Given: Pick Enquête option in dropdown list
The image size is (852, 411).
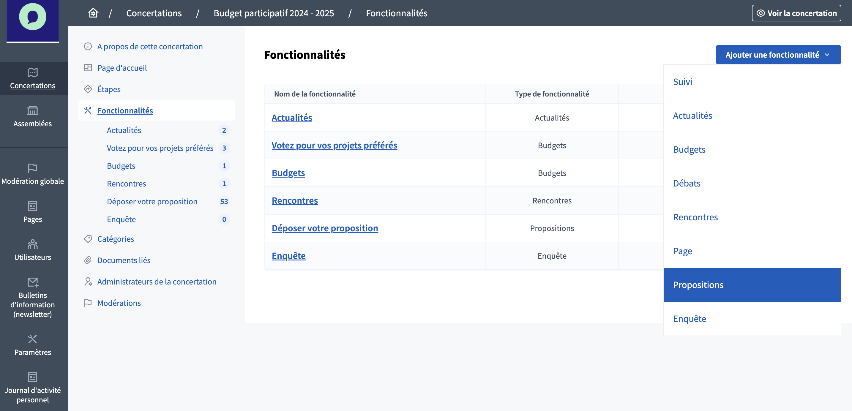Looking at the screenshot, I should [689, 319].
